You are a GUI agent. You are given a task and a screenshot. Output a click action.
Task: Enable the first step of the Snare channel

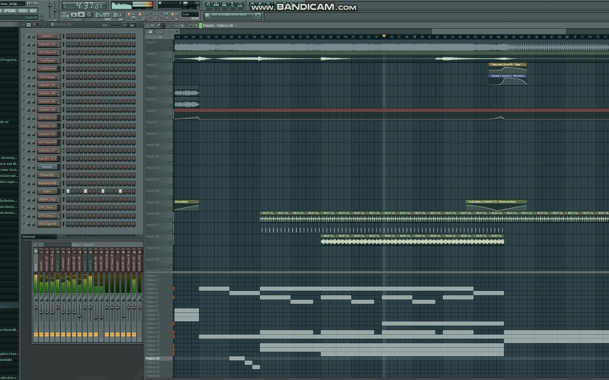pos(68,191)
